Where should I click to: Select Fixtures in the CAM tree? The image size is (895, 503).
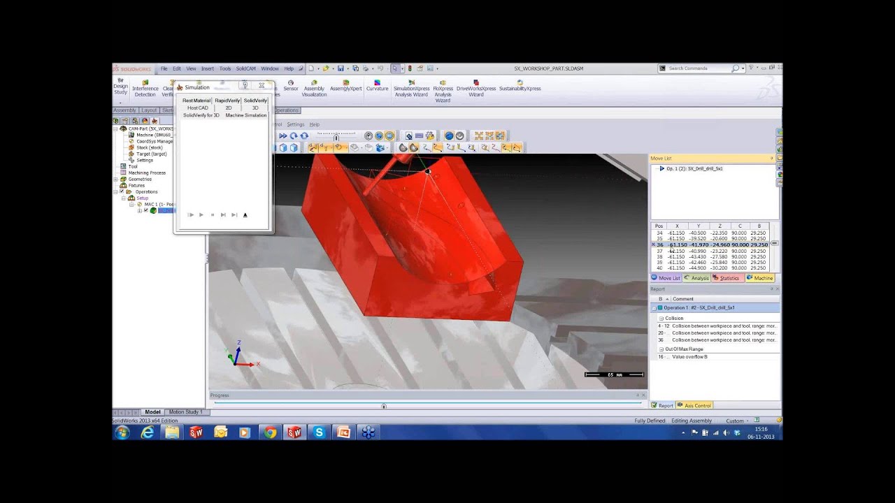click(136, 185)
